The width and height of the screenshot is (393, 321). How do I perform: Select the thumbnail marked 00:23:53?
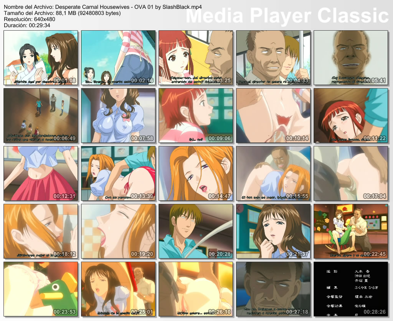pyautogui.click(x=41, y=289)
